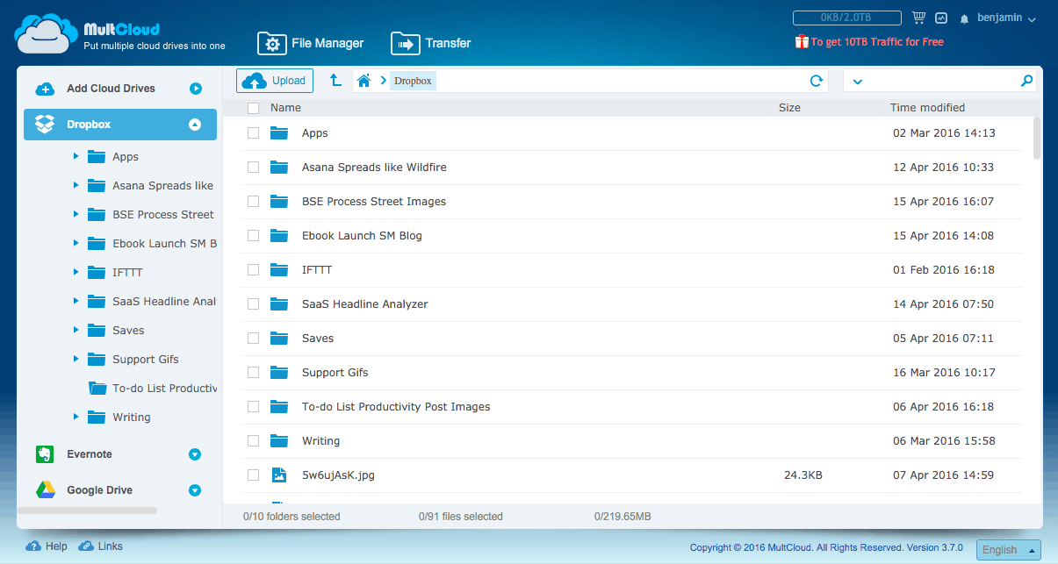Open the File Manager gear icon
This screenshot has width=1058, height=564.
271,43
